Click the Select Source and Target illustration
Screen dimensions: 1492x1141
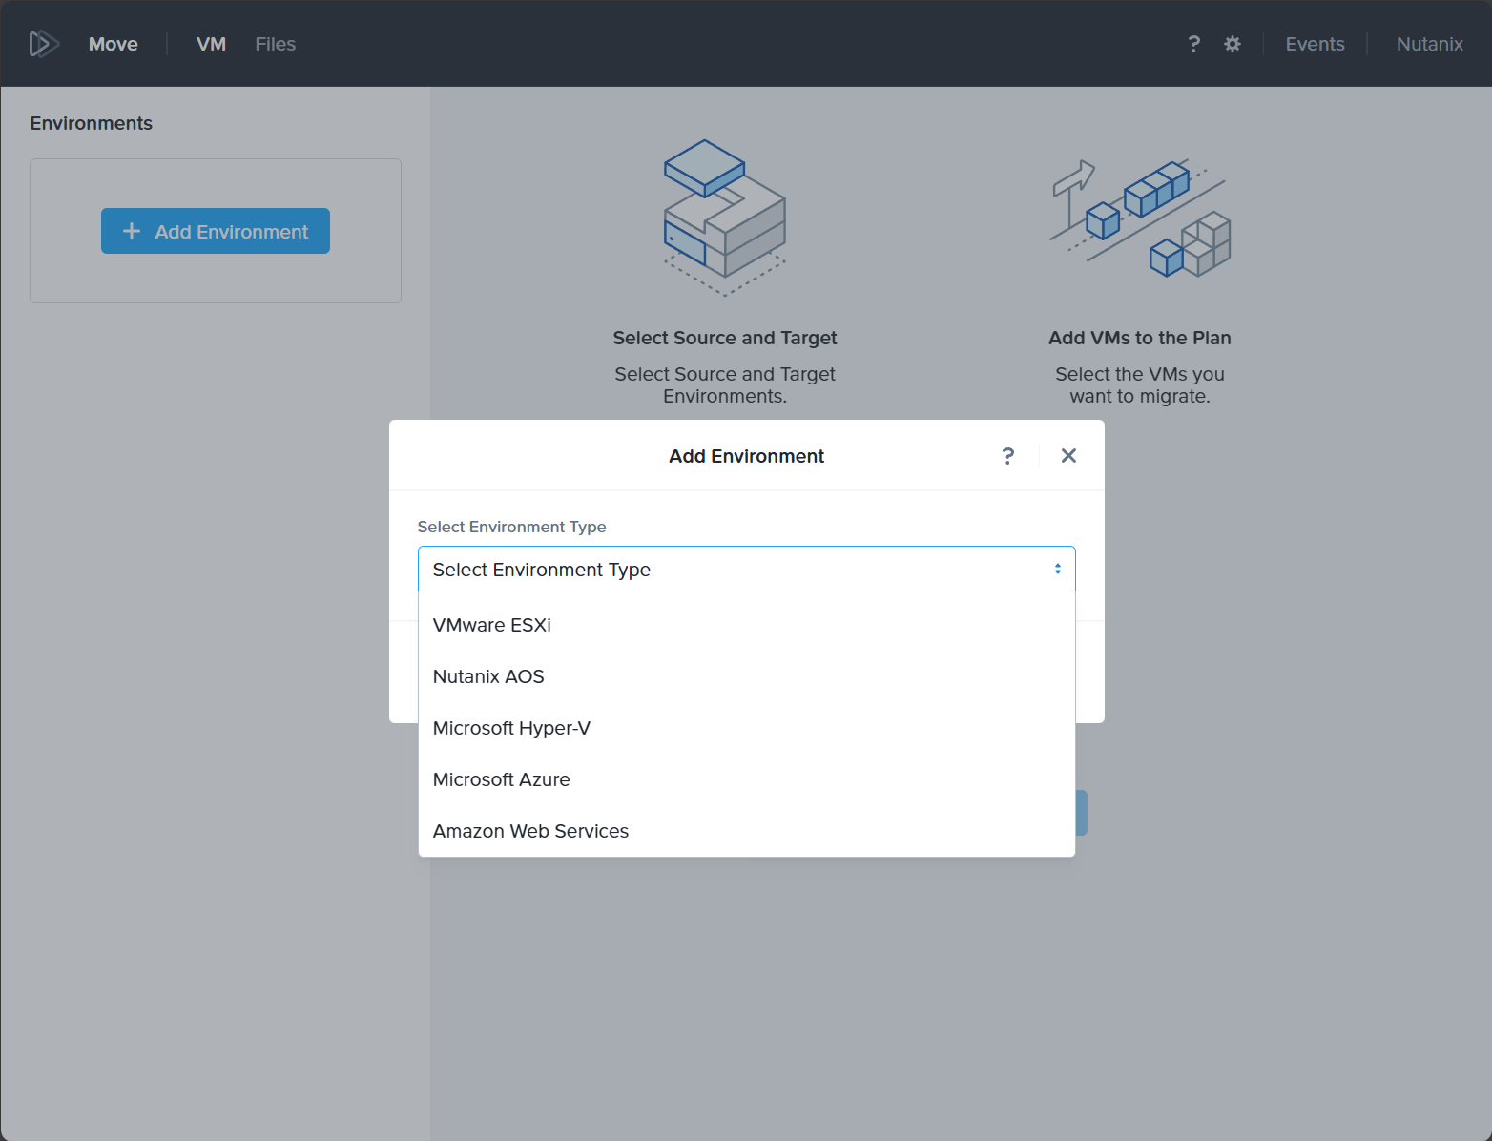[725, 218]
